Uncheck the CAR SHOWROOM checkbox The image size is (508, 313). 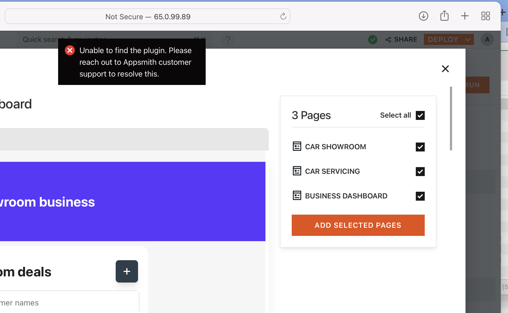click(x=420, y=147)
